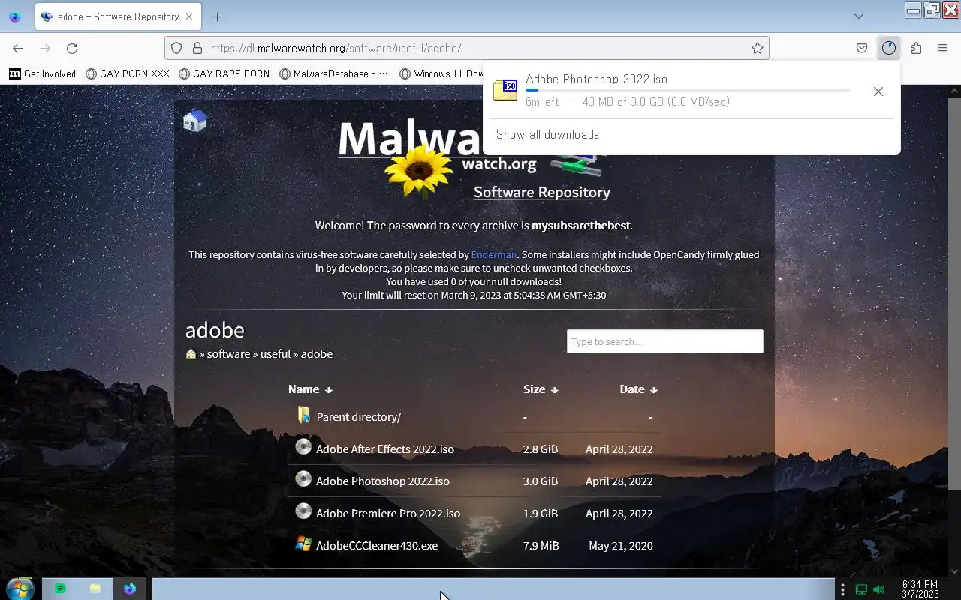This screenshot has height=600, width=961.
Task: Go back using the browser back arrow
Action: click(18, 48)
